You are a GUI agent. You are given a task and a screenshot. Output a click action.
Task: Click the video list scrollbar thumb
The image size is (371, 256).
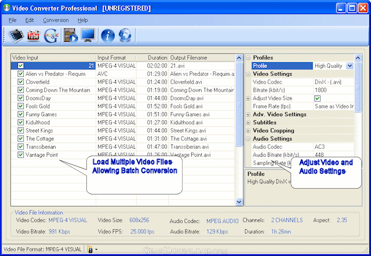coord(239,104)
